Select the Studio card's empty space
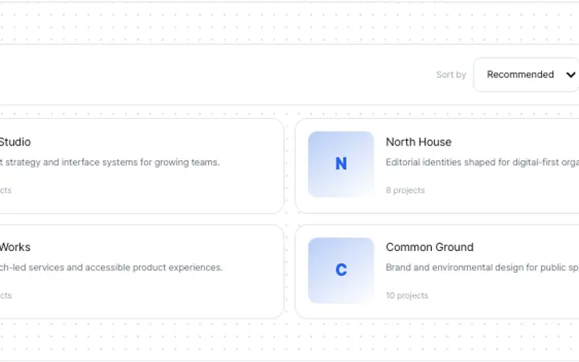 tap(148, 190)
